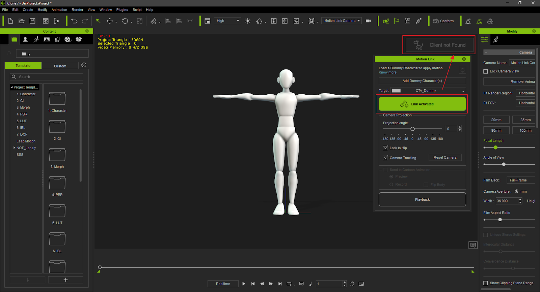Select the Preview radio button
Viewport: 540px width, 292px height.
click(x=391, y=176)
